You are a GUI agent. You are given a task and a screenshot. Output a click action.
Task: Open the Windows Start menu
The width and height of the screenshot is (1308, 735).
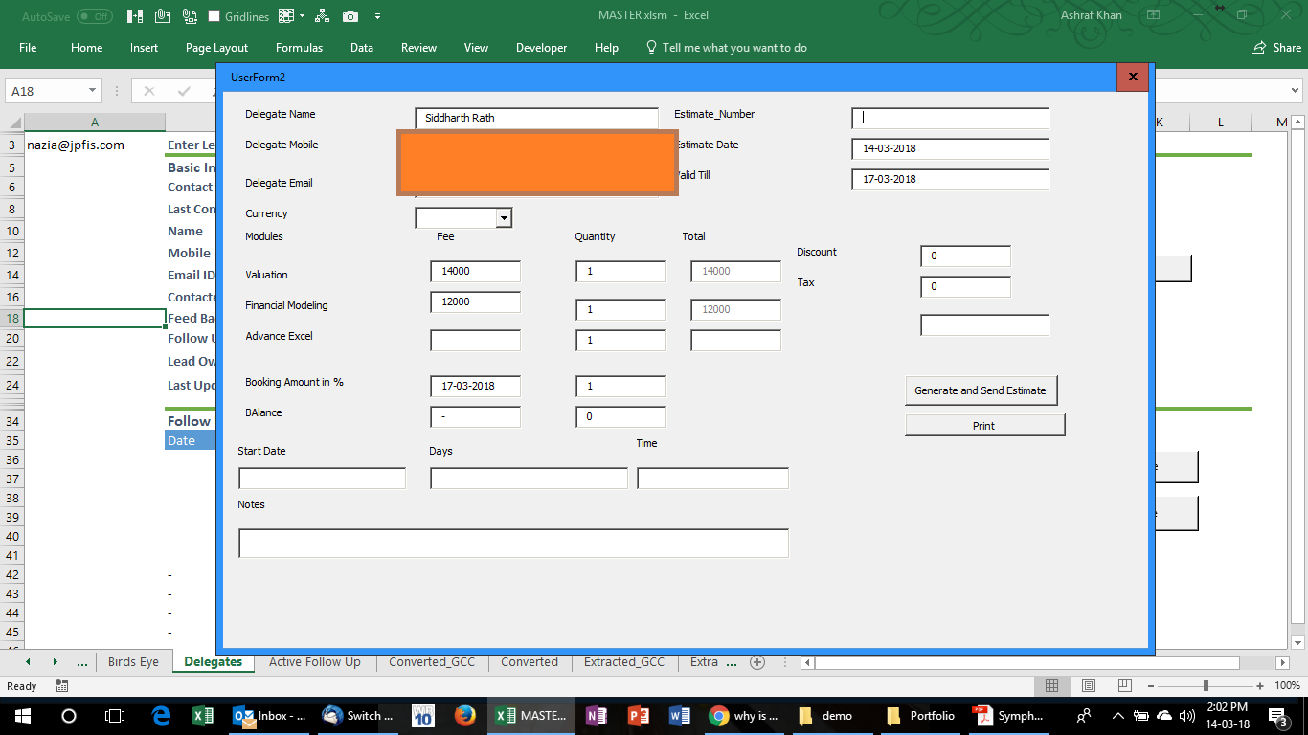pyautogui.click(x=23, y=715)
